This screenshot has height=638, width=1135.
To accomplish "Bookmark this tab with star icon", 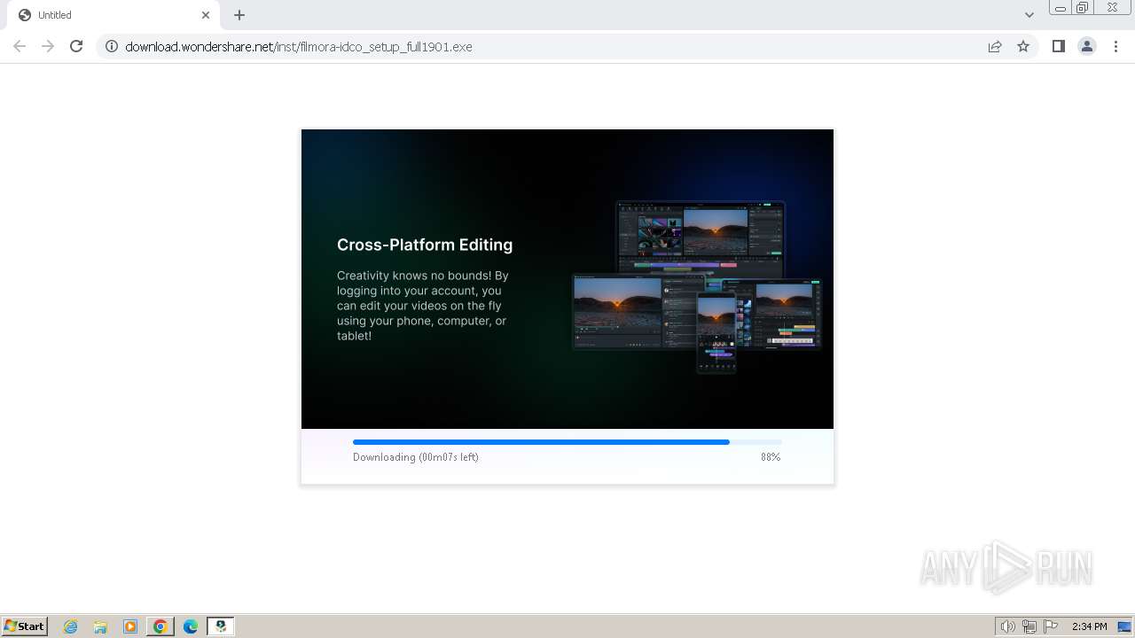I will [1023, 46].
